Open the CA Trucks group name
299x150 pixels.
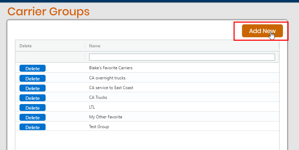pos(98,97)
